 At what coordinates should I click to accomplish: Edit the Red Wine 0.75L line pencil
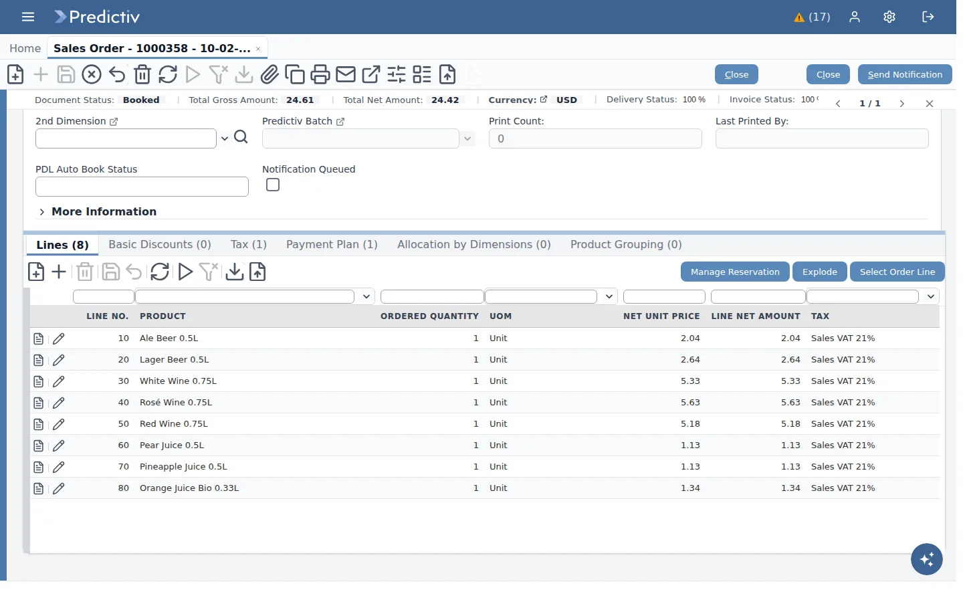click(x=59, y=424)
